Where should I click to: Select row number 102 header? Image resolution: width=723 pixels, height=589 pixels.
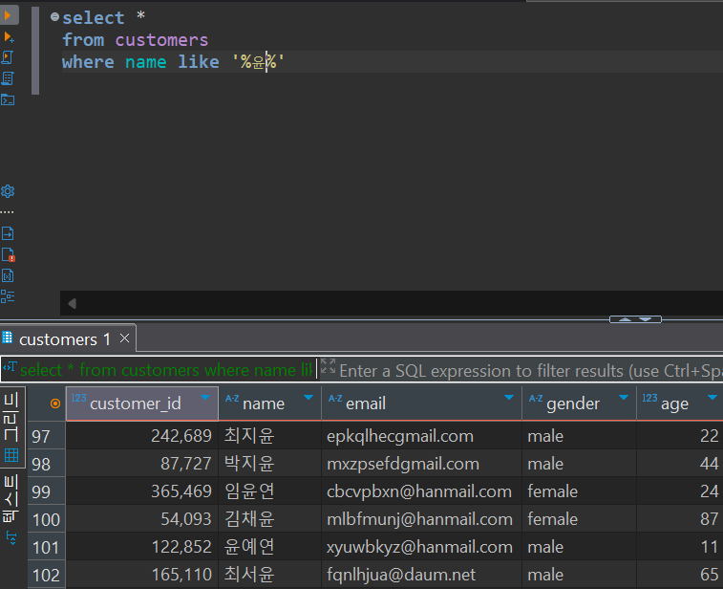pyautogui.click(x=47, y=575)
